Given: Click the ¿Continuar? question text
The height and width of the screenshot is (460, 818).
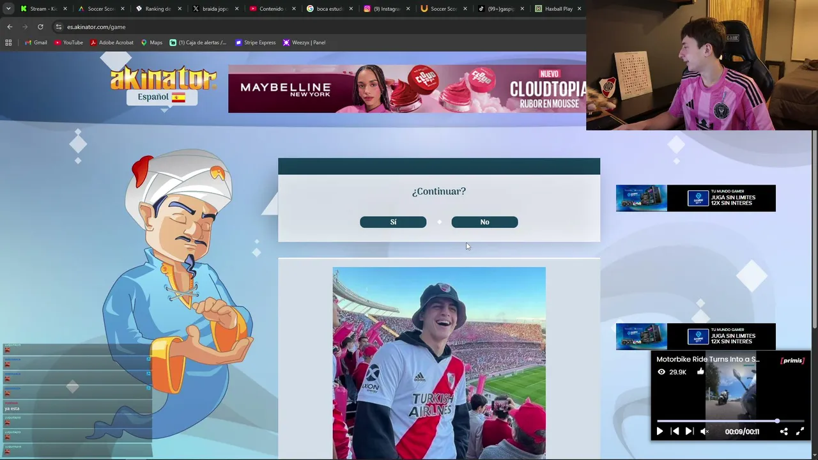Looking at the screenshot, I should pos(439,191).
